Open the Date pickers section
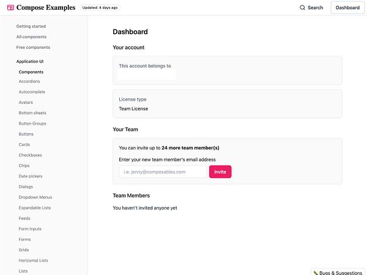This screenshot has width=367, height=275. 31,176
